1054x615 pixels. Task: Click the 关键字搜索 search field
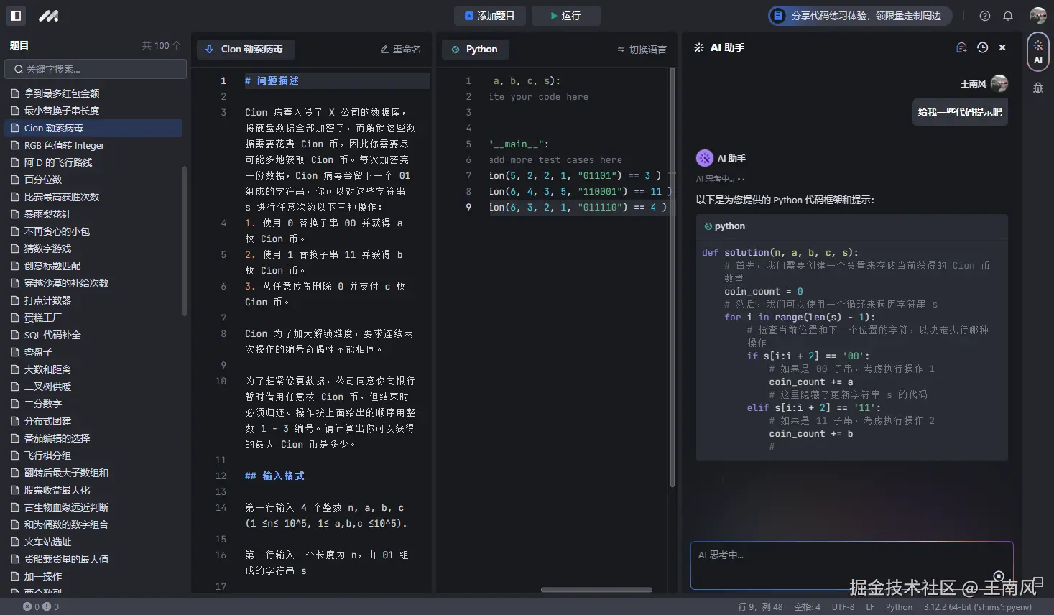(96, 69)
